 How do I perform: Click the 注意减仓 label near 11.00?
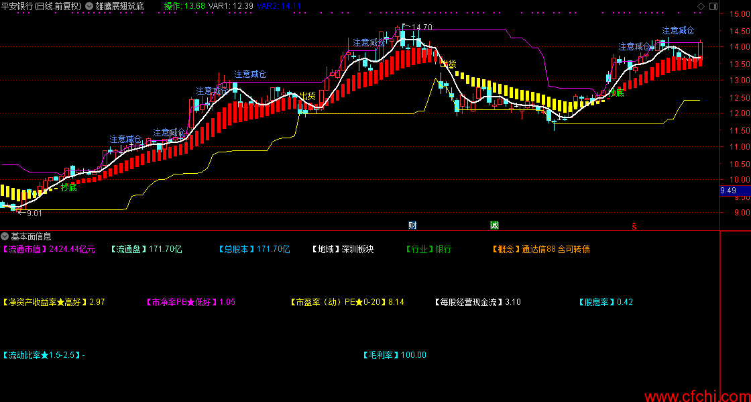(125, 140)
